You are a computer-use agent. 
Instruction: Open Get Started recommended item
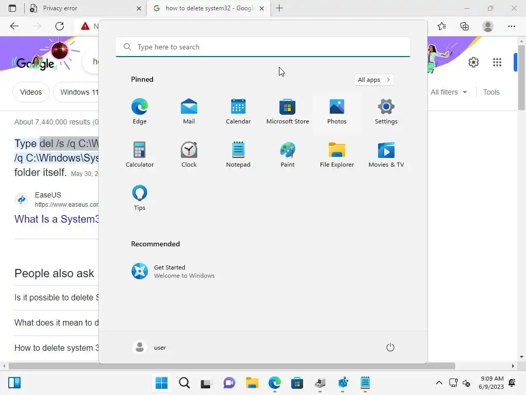click(173, 271)
